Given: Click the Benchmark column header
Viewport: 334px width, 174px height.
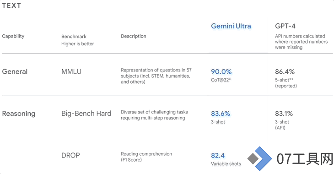Looking at the screenshot, I should point(74,36).
